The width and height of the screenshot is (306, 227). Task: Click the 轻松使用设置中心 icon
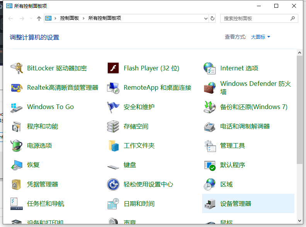point(113,184)
